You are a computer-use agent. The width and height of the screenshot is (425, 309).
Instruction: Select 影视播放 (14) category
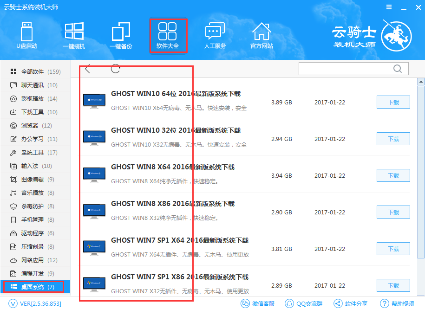click(x=35, y=98)
